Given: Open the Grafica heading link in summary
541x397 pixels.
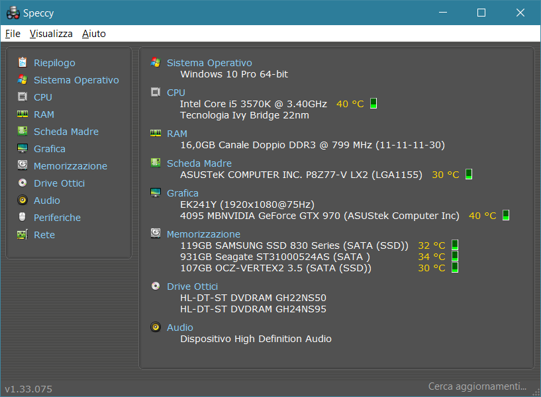Looking at the screenshot, I should [183, 193].
